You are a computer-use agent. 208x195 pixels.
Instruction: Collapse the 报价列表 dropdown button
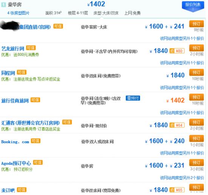(x=193, y=6)
